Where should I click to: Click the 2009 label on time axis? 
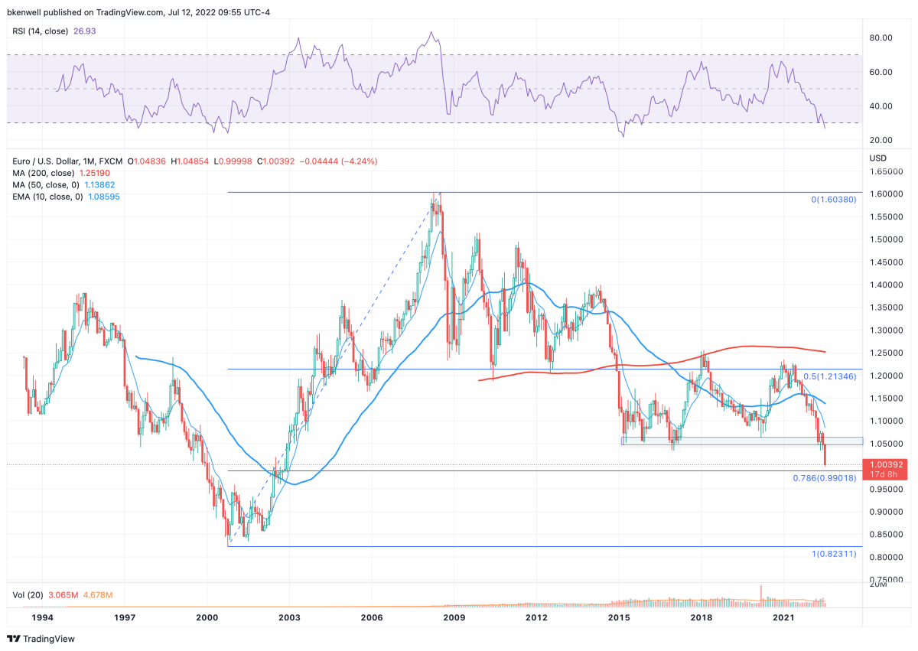tap(454, 617)
